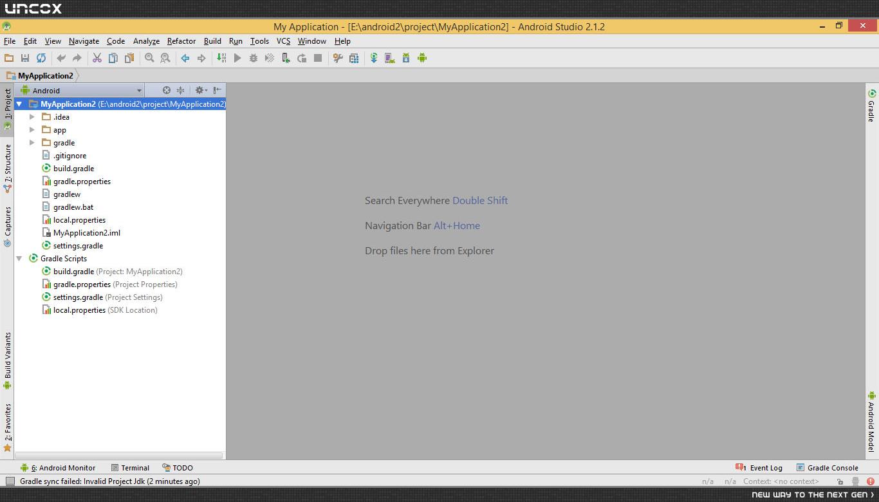The height and width of the screenshot is (502, 879).
Task: Open the AVD Manager icon
Action: 390,58
